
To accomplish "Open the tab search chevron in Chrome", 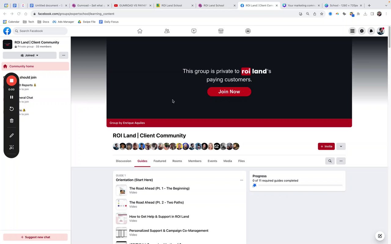I will [x=386, y=5].
